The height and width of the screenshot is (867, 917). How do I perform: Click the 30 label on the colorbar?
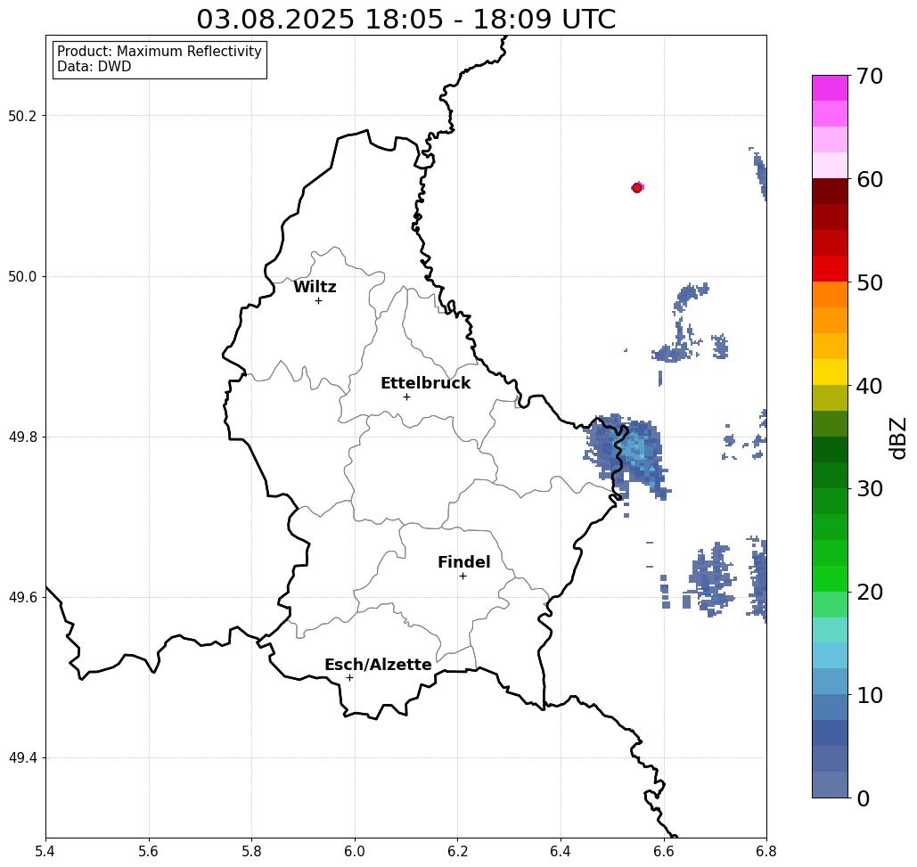(x=869, y=488)
